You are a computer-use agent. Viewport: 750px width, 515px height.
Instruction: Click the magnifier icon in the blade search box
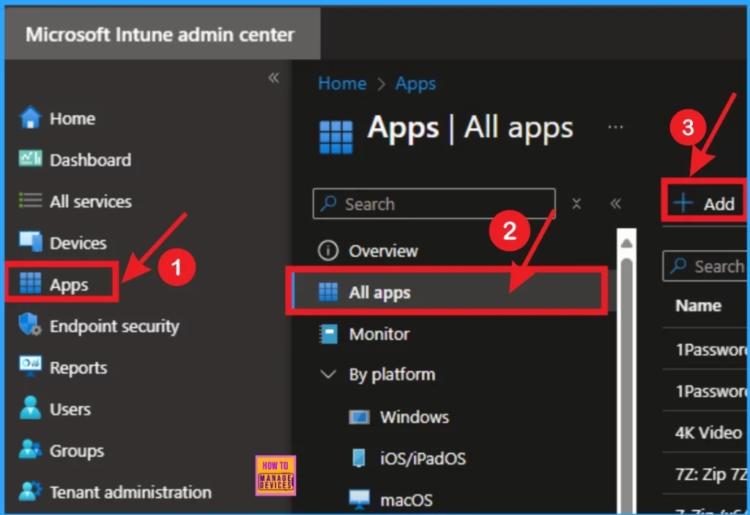pos(329,203)
